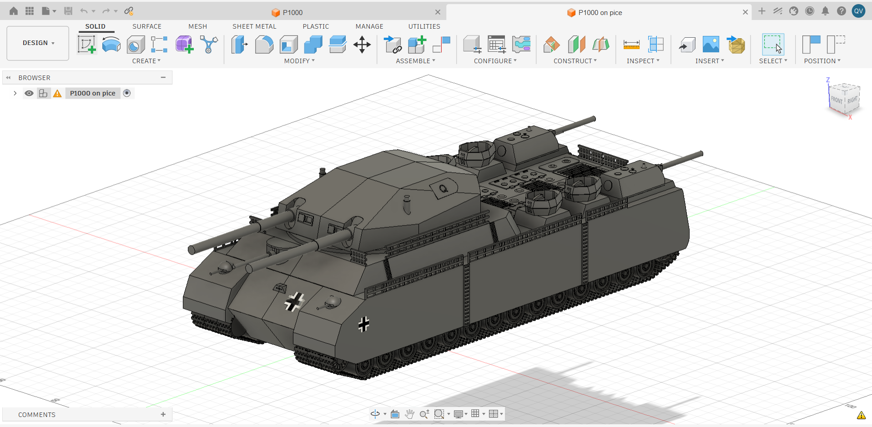
Task: Switch to the SHEET METAL tab
Action: click(254, 26)
